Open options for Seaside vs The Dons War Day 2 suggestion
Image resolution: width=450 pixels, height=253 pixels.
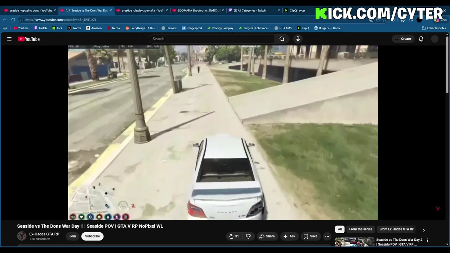click(x=427, y=240)
